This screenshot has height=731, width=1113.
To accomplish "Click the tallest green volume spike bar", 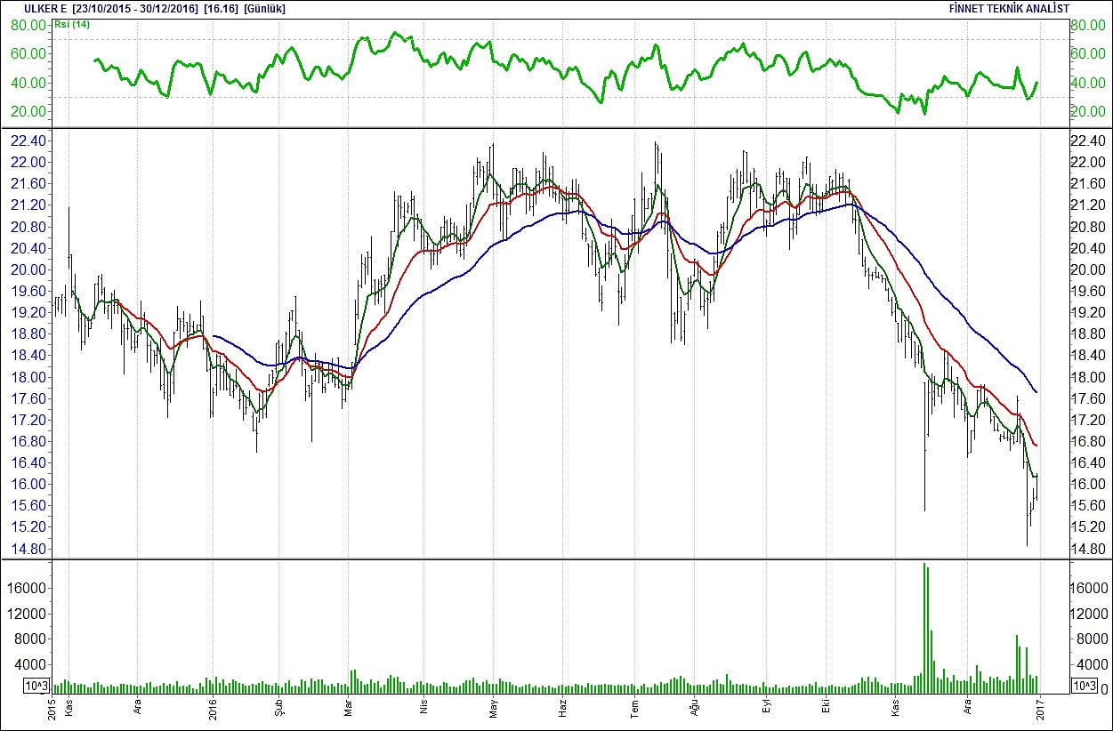I will tap(924, 628).
